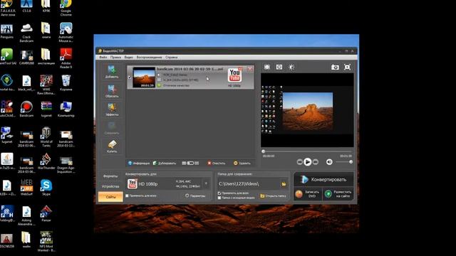Open the Skype desktop shortcut
This screenshot has width=456, height=256.
(46, 188)
